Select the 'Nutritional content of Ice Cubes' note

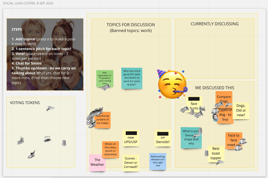tap(103, 120)
